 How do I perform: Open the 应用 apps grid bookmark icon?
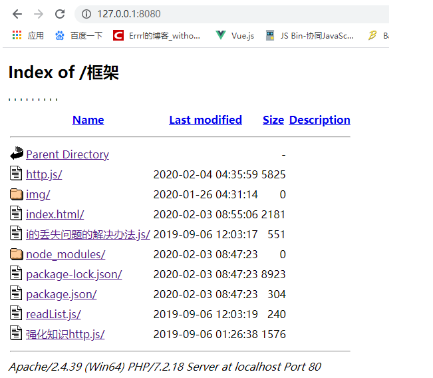click(17, 35)
